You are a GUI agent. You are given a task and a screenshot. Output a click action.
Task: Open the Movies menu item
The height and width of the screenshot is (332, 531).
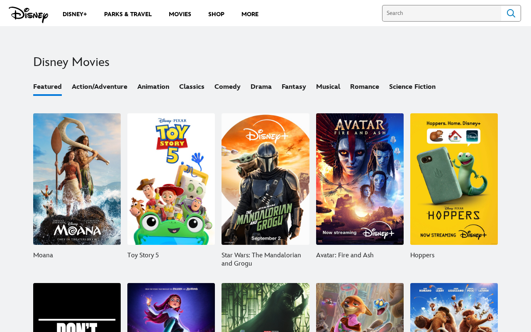click(180, 14)
